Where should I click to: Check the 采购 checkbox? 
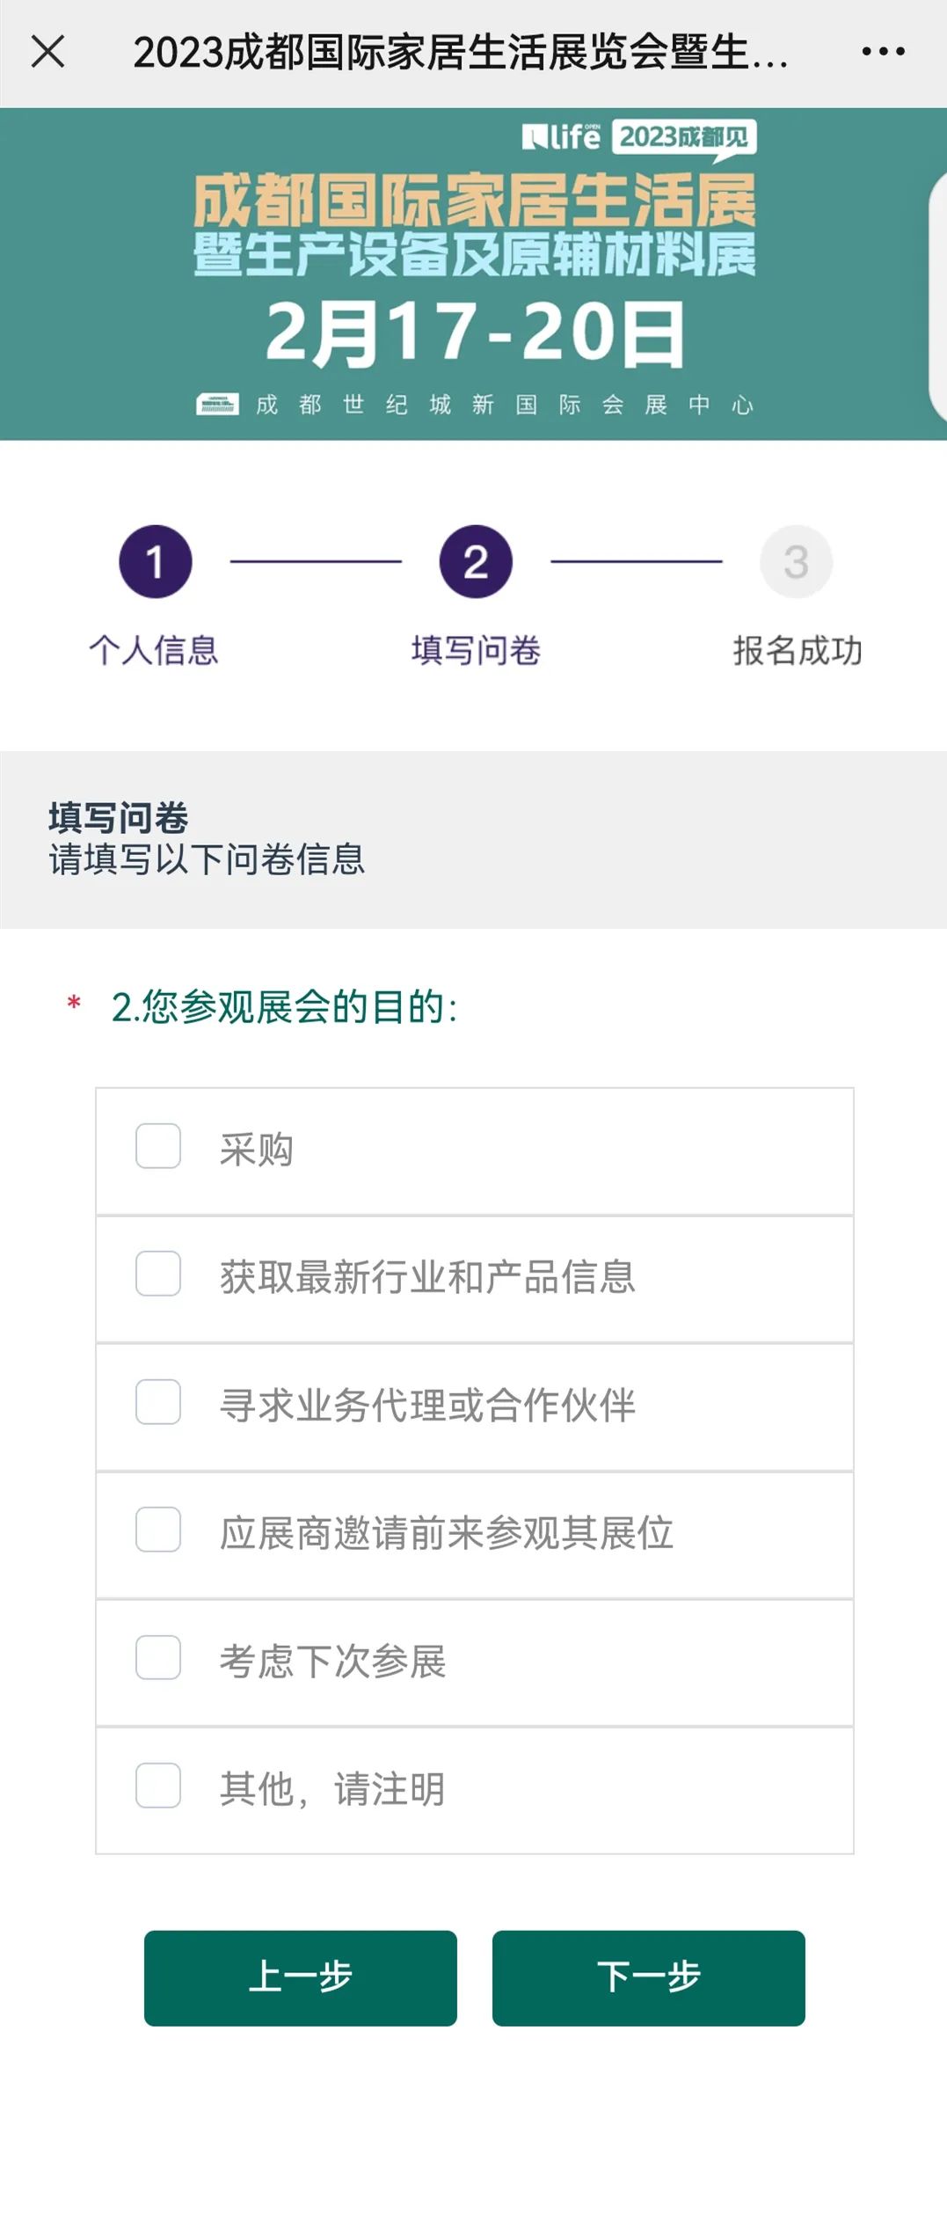click(x=158, y=1145)
